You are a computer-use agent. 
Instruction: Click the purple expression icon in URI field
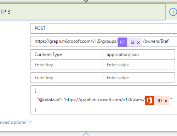click(122, 42)
